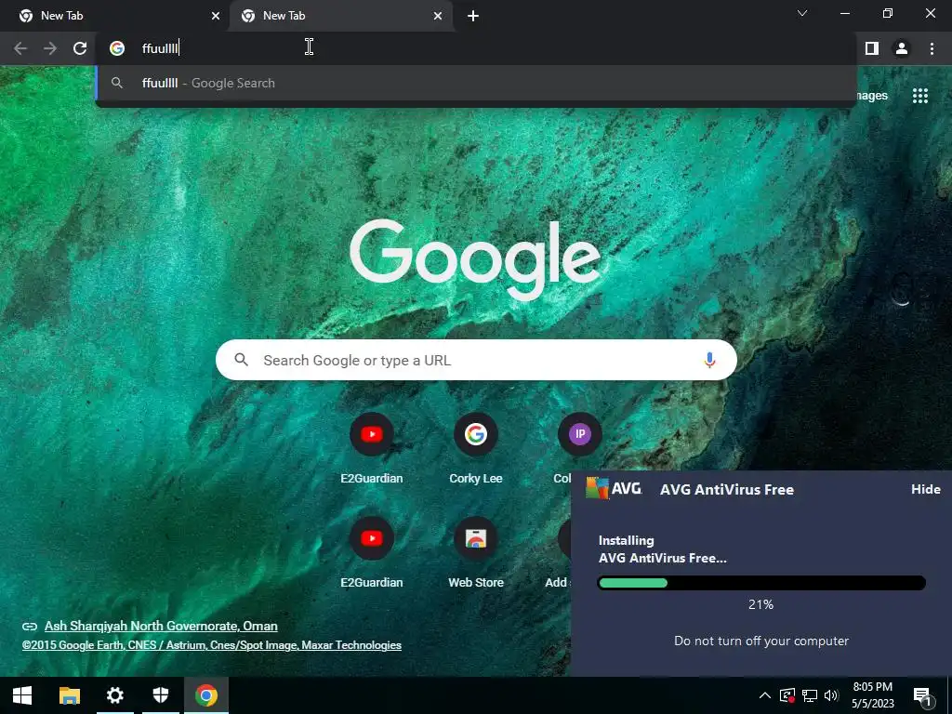The height and width of the screenshot is (714, 952).
Task: Reload the current page
Action: pos(80,48)
